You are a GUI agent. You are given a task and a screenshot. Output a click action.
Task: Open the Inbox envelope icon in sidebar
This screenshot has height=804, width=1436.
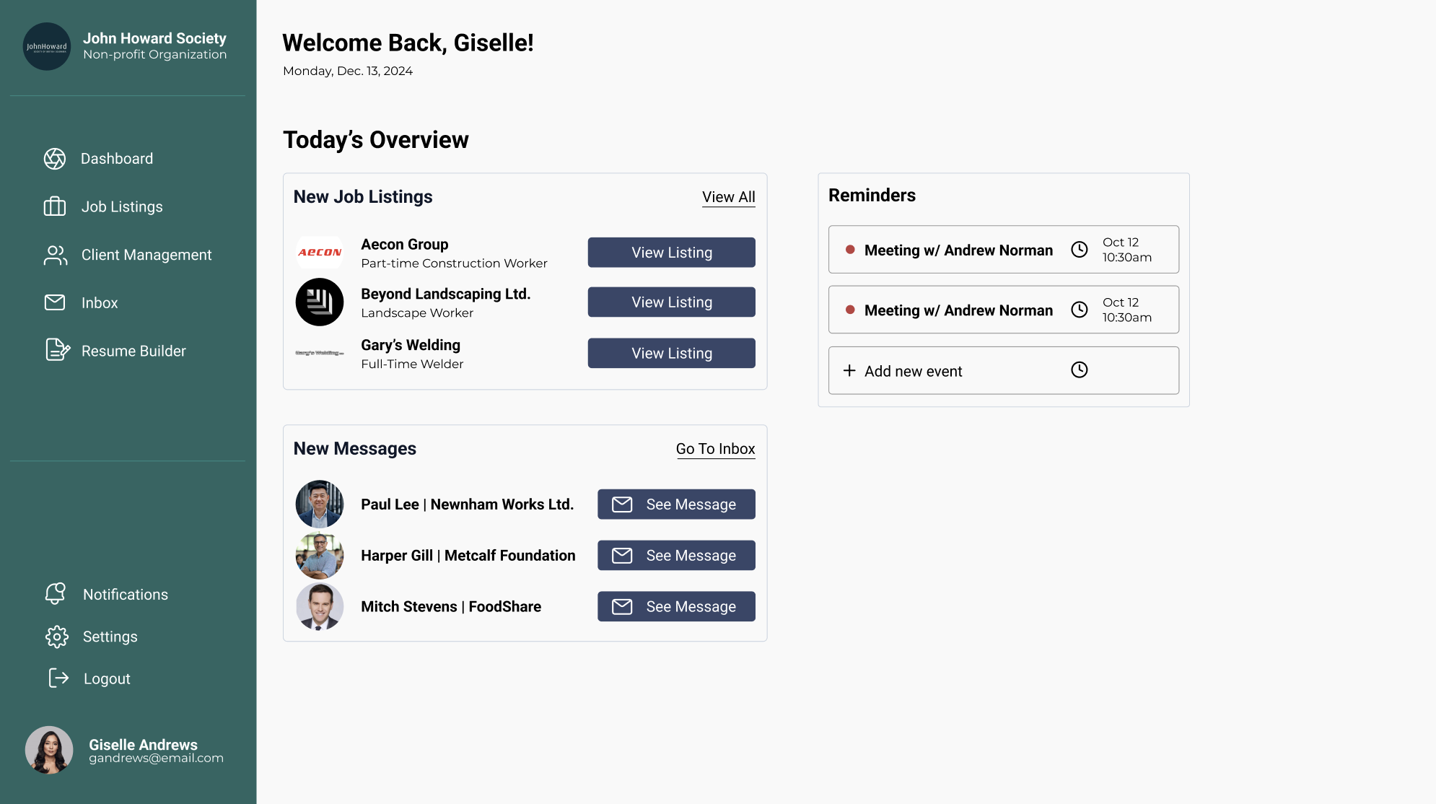[55, 302]
